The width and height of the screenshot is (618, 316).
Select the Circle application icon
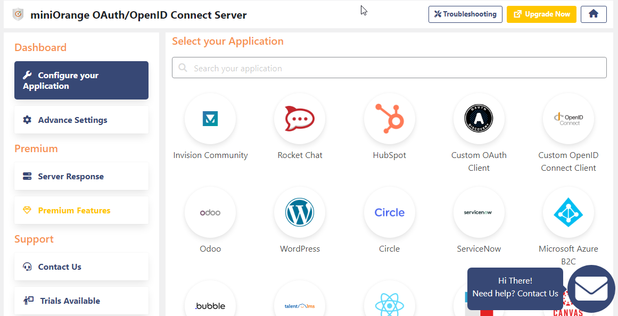(x=389, y=212)
